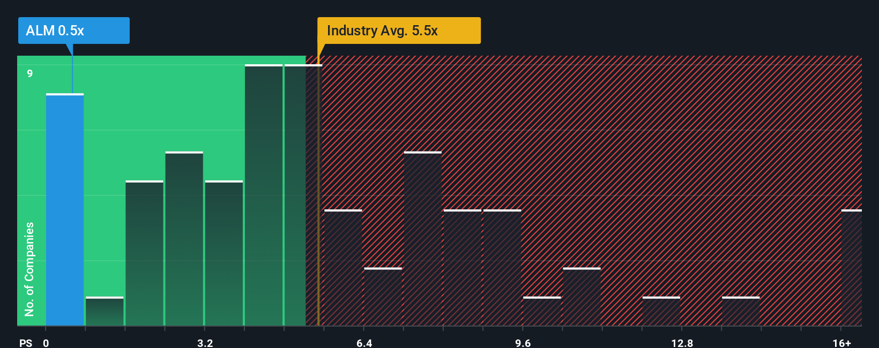Click the x-axis label 12.8
879x348 pixels.
[682, 343]
